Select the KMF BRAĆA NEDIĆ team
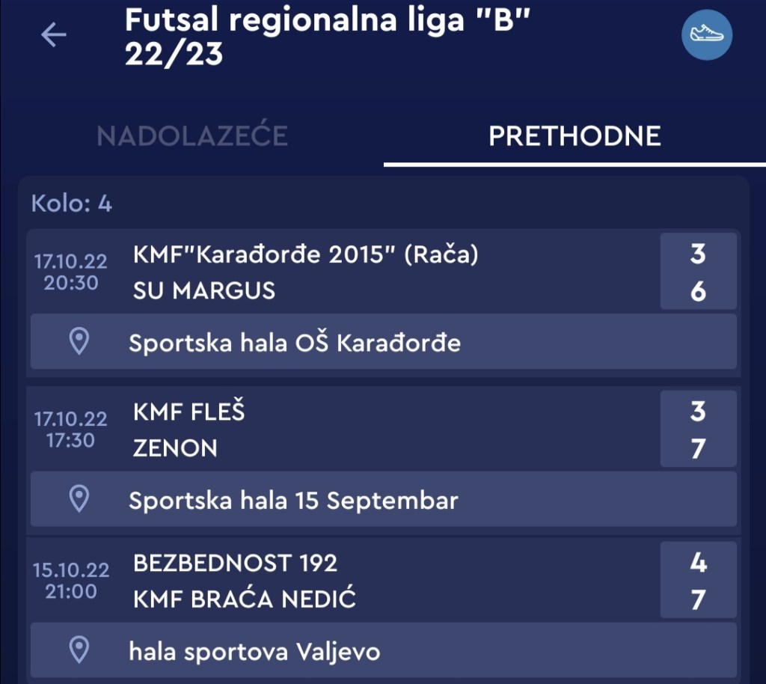The height and width of the screenshot is (684, 766). [245, 599]
